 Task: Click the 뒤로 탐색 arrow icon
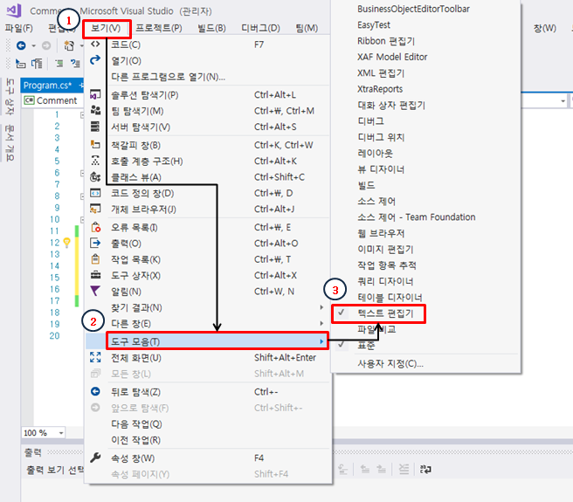pyautogui.click(x=95, y=391)
